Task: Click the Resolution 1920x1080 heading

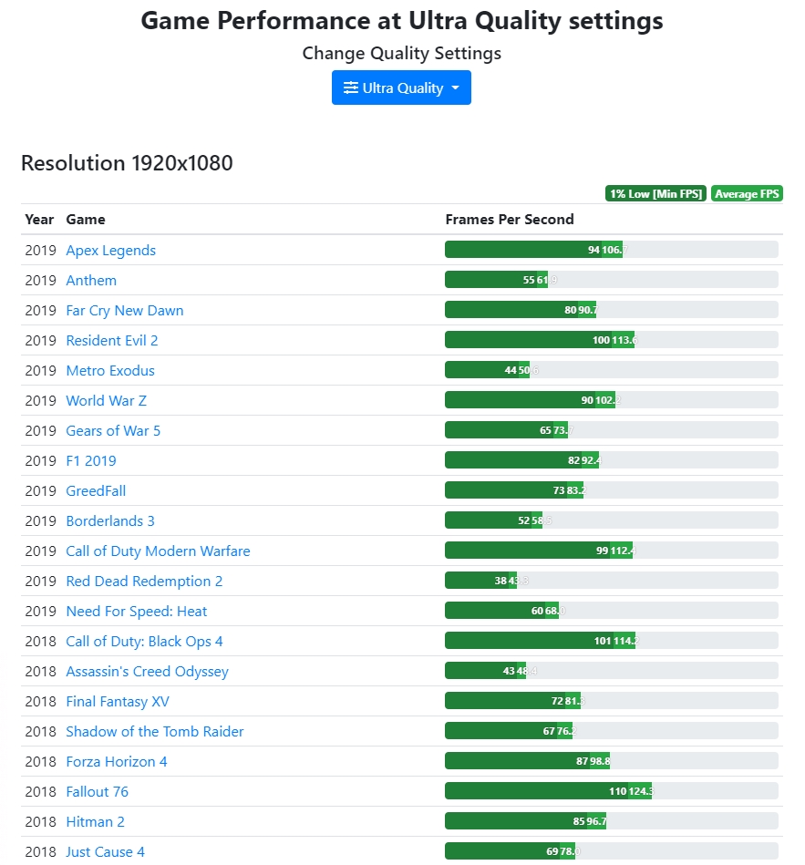Action: point(127,163)
